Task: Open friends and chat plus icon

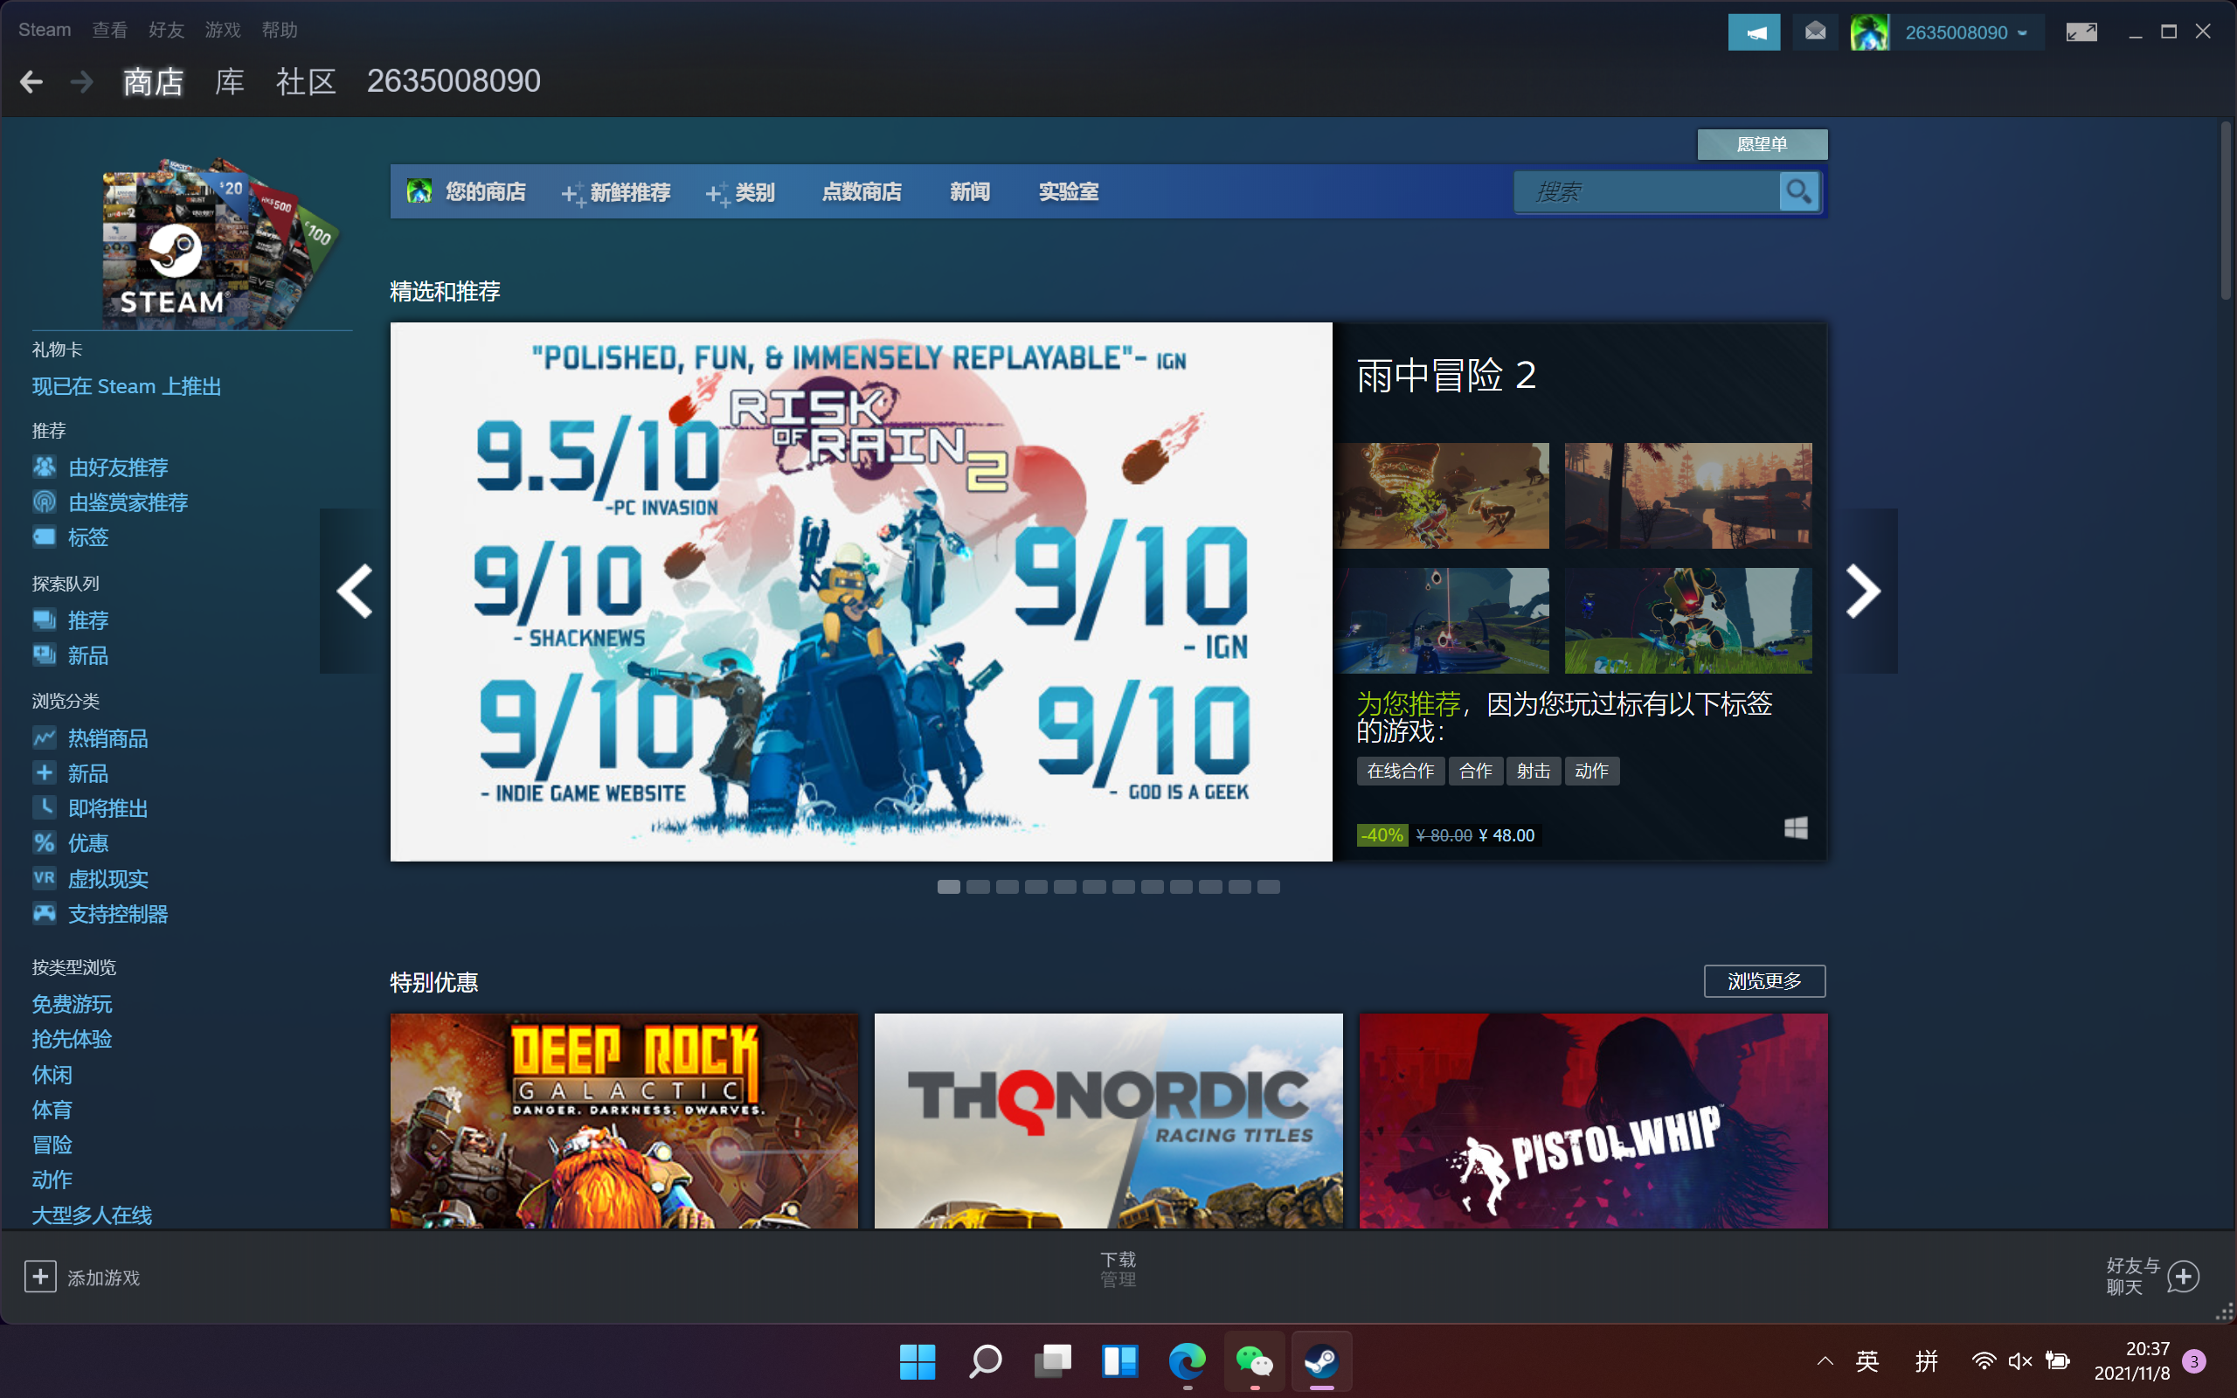Action: tap(2184, 1277)
